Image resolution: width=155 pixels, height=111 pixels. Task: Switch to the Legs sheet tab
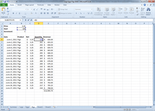[x=21, y=107]
